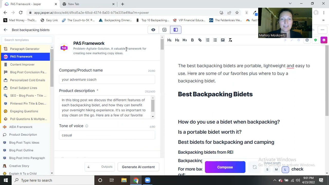
Task: Apply Heading 3 formatting in the editor toolbar
Action: tap(185, 40)
